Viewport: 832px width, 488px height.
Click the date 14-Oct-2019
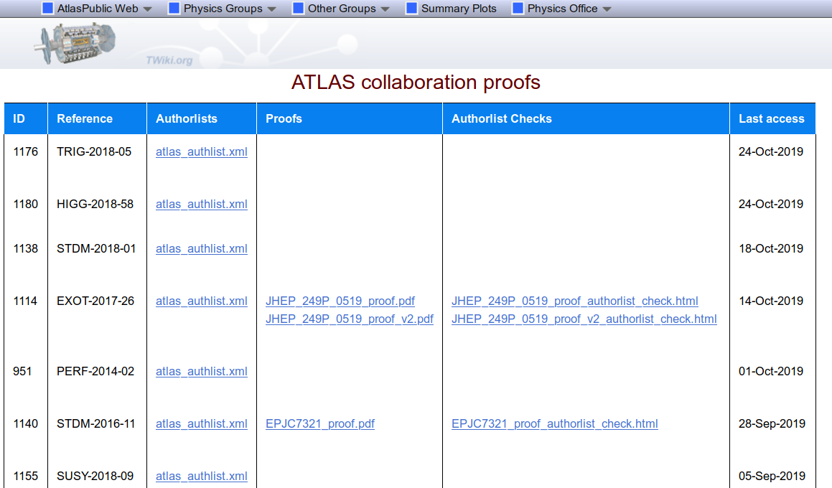coord(771,301)
